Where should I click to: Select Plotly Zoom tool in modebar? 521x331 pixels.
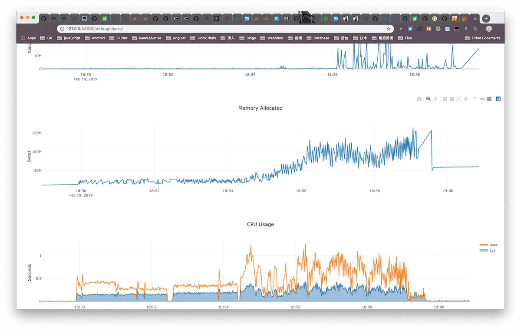429,99
